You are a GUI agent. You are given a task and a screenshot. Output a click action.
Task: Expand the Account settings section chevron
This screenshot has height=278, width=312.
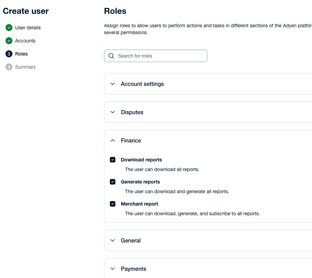coord(113,84)
